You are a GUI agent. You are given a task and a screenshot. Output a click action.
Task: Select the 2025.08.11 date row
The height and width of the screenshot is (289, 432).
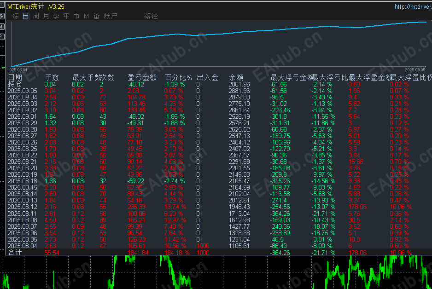click(x=22, y=214)
